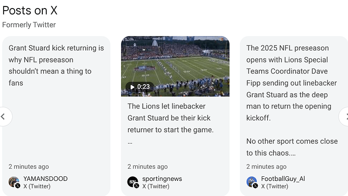The height and width of the screenshot is (196, 348).
Task: Click FootballGuy_AI profile avatar
Action: coord(252,182)
